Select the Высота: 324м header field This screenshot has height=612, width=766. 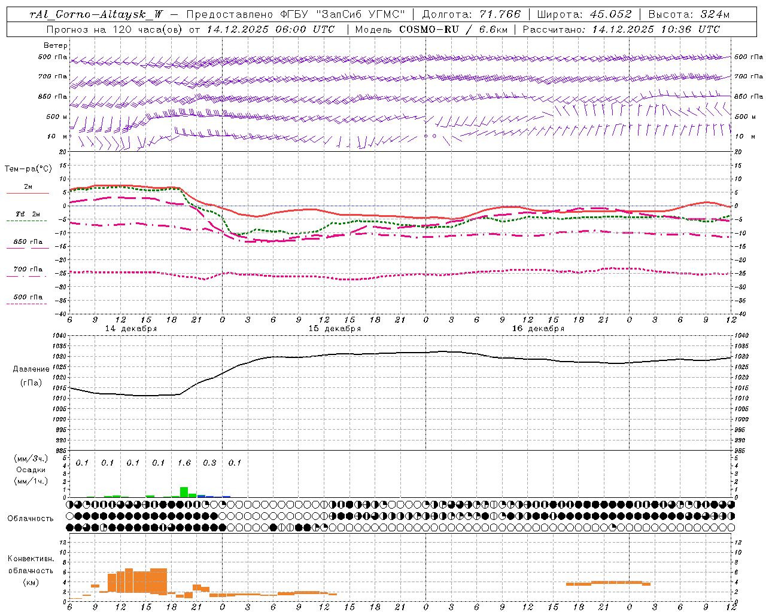click(x=689, y=14)
